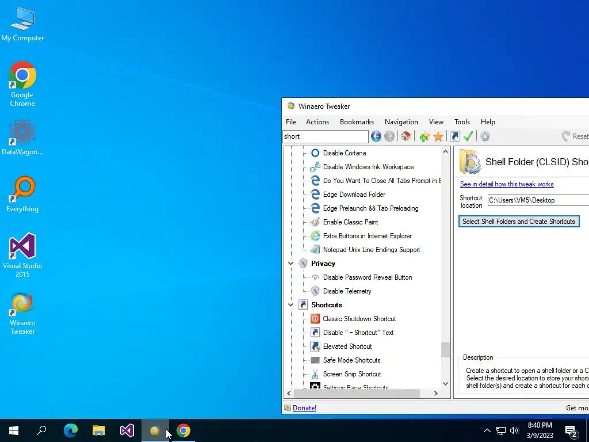Screen dimensions: 589x442
Task: Open Safe Mode Shortcuts tweak
Action: 351,360
